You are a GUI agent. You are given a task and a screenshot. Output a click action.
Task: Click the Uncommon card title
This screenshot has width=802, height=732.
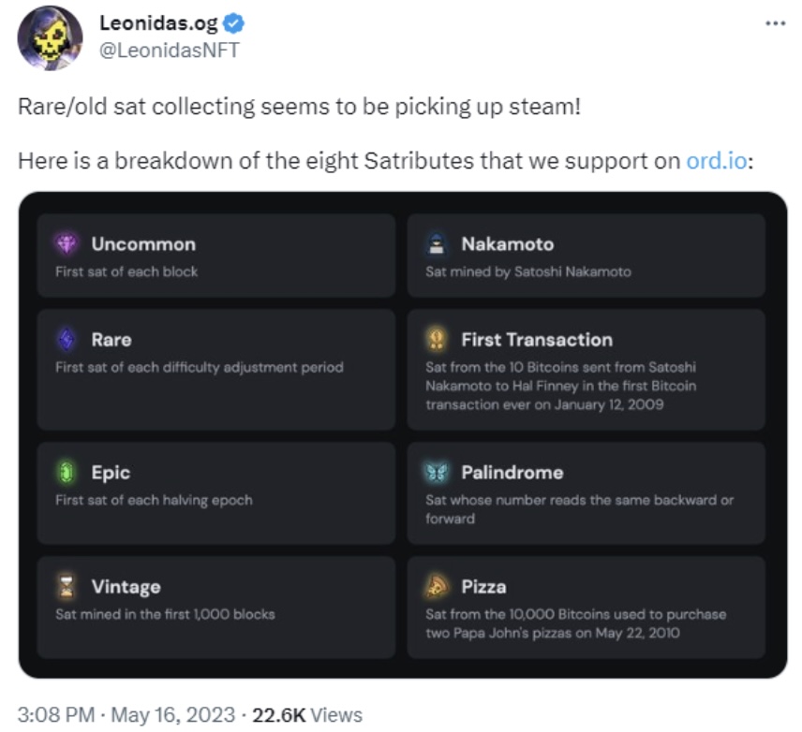tap(143, 244)
